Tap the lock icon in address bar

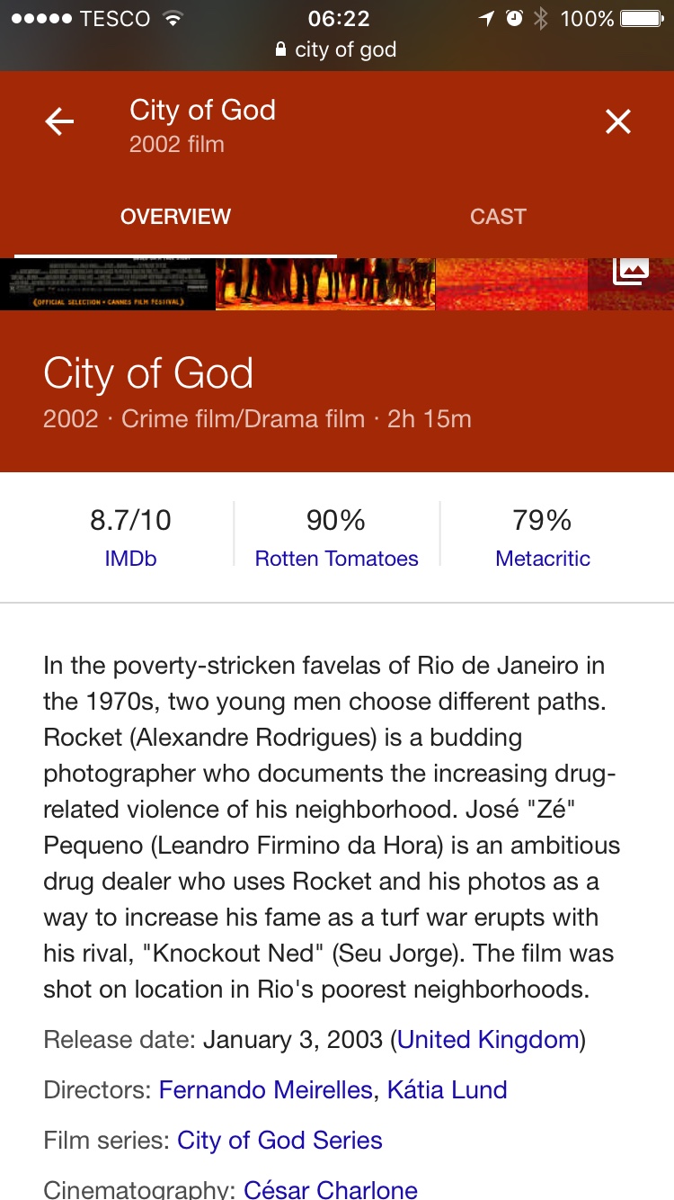281,49
